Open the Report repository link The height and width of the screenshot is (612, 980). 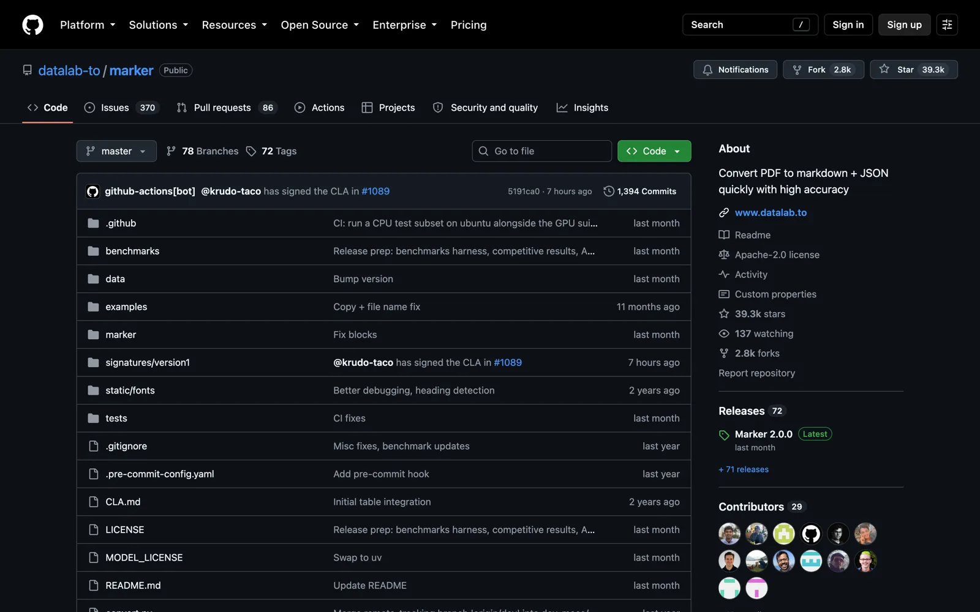tap(757, 373)
